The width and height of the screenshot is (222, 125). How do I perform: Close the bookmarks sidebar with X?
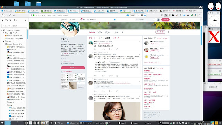tap(26, 20)
